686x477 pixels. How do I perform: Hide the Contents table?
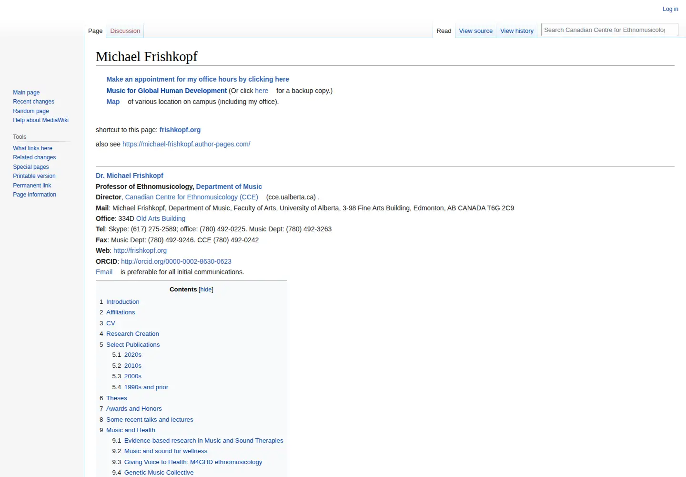click(x=206, y=290)
